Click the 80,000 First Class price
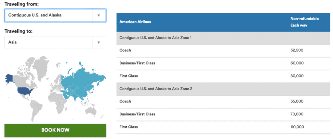 (x=297, y=76)
